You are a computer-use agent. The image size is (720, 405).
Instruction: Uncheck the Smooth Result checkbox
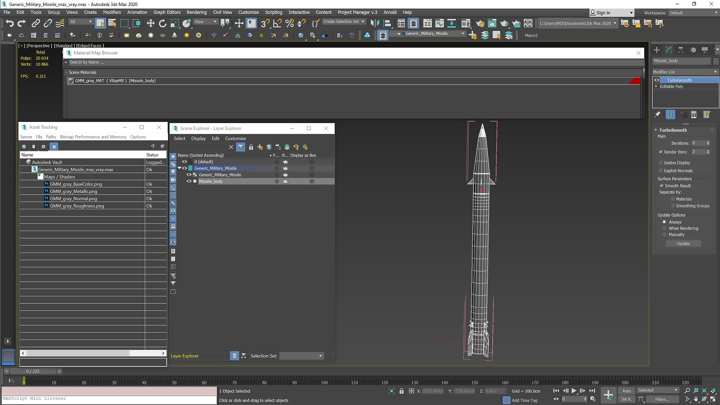coord(662,186)
